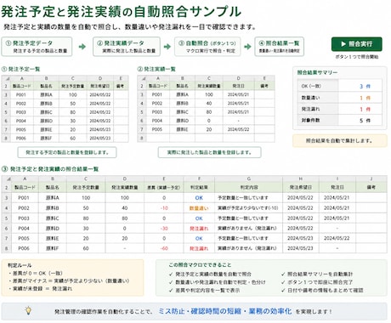Screen dimensions: 391x323
Task: Select the ① 発注予定データ step box
Action: coord(37,47)
